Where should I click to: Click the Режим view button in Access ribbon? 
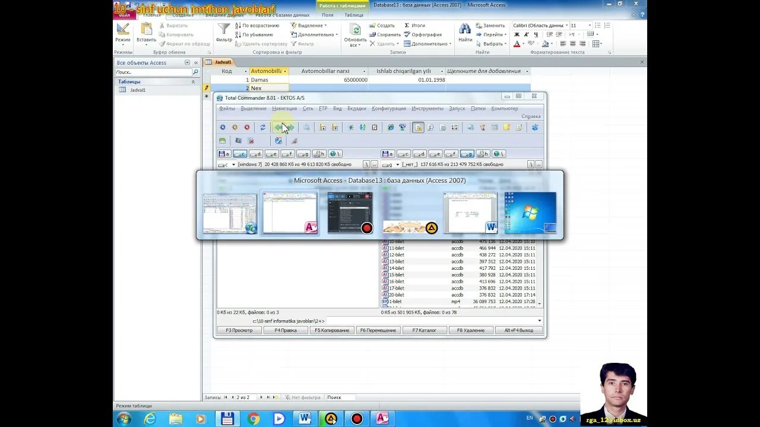[123, 33]
